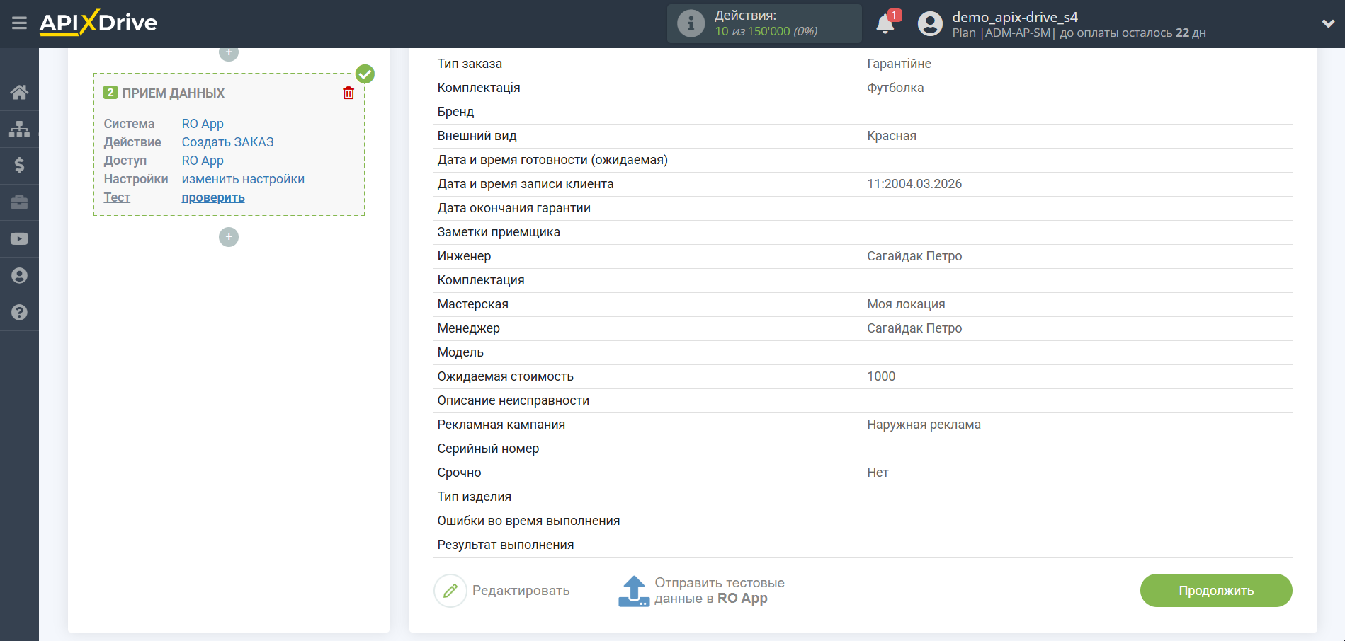Open the user profile icon in sidebar
The height and width of the screenshot is (641, 1345).
coord(19,275)
